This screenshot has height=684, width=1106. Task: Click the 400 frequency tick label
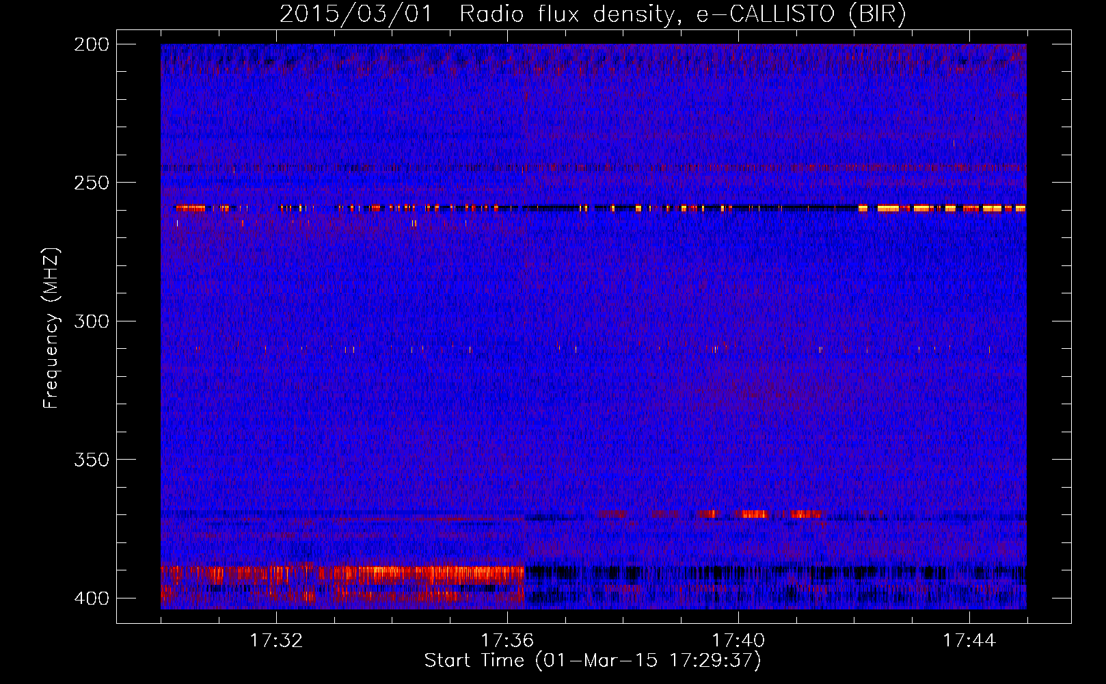(91, 598)
